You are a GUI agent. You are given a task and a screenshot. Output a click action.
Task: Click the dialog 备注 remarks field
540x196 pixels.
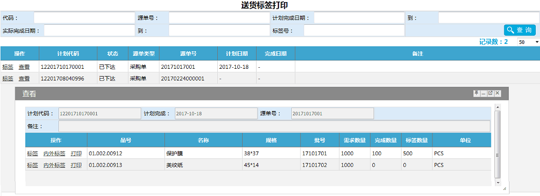tap(275, 126)
